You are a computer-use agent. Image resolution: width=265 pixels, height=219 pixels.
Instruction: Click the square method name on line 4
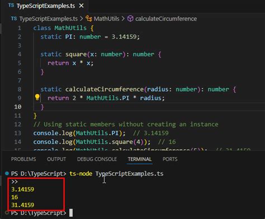[76, 54]
